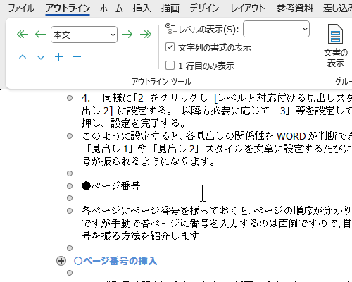Screen dimensions: 352x282
Task: Open the ファイル tab
Action: tap(21, 8)
